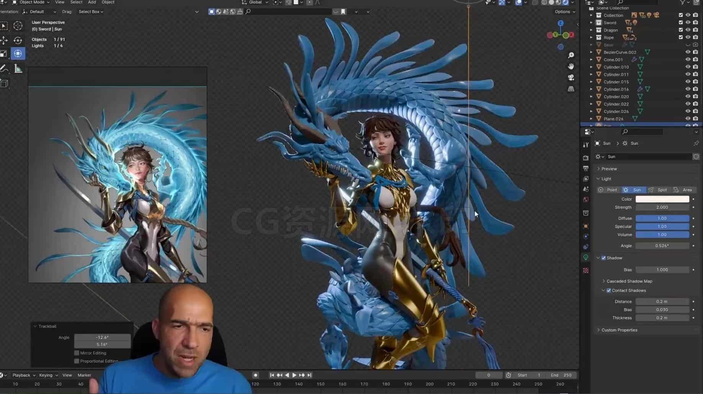703x394 pixels.
Task: Expand the Custom Properties panel
Action: tap(619, 330)
